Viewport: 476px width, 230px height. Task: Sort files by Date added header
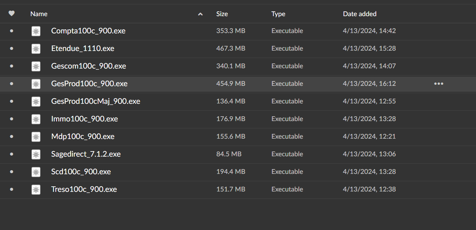[360, 14]
